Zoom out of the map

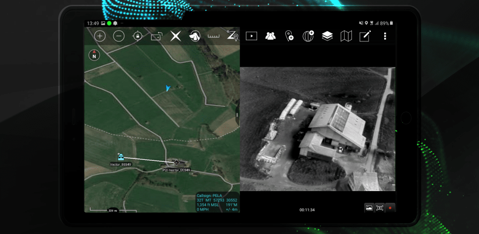coord(119,36)
